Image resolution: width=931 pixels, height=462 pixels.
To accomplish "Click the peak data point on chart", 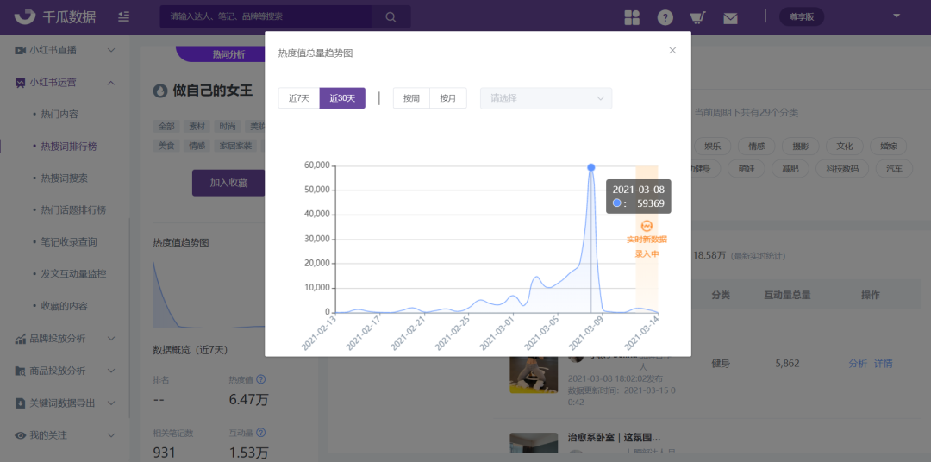I will [590, 167].
